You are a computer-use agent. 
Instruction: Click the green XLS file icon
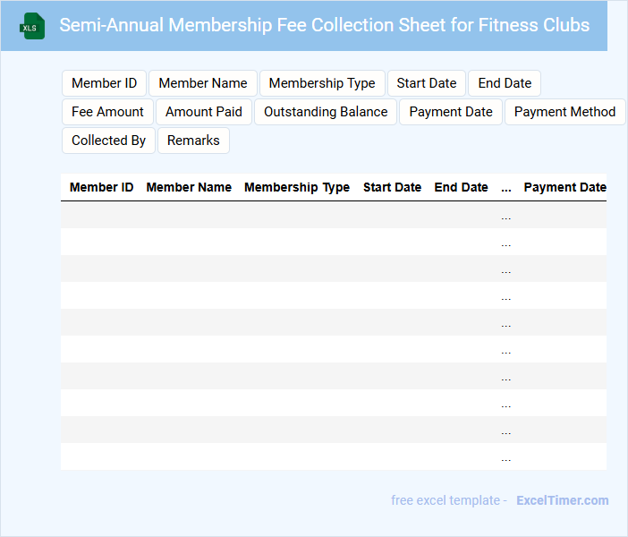pos(33,26)
